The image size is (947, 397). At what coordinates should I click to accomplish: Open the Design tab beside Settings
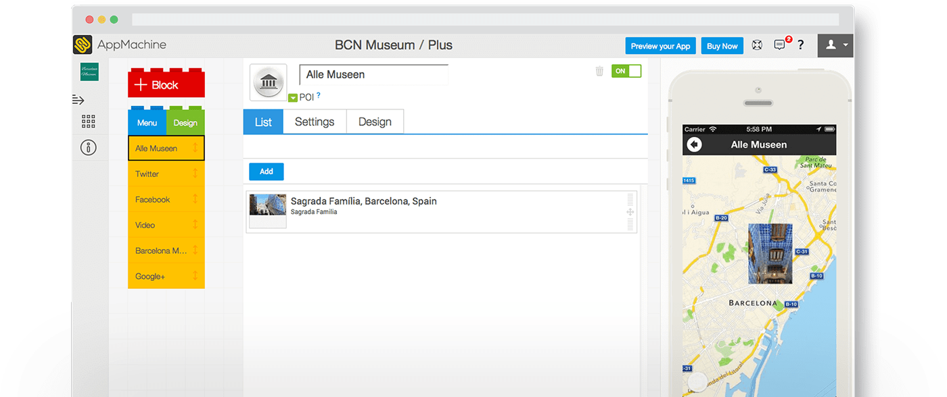375,122
